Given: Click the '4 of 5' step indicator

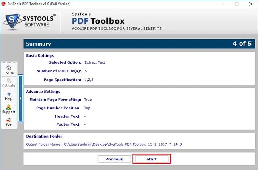Looking at the screenshot, I should (x=242, y=44).
